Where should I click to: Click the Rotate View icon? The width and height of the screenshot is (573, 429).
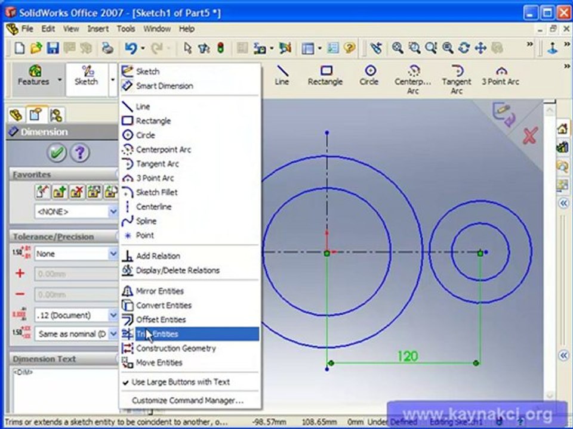tap(464, 48)
